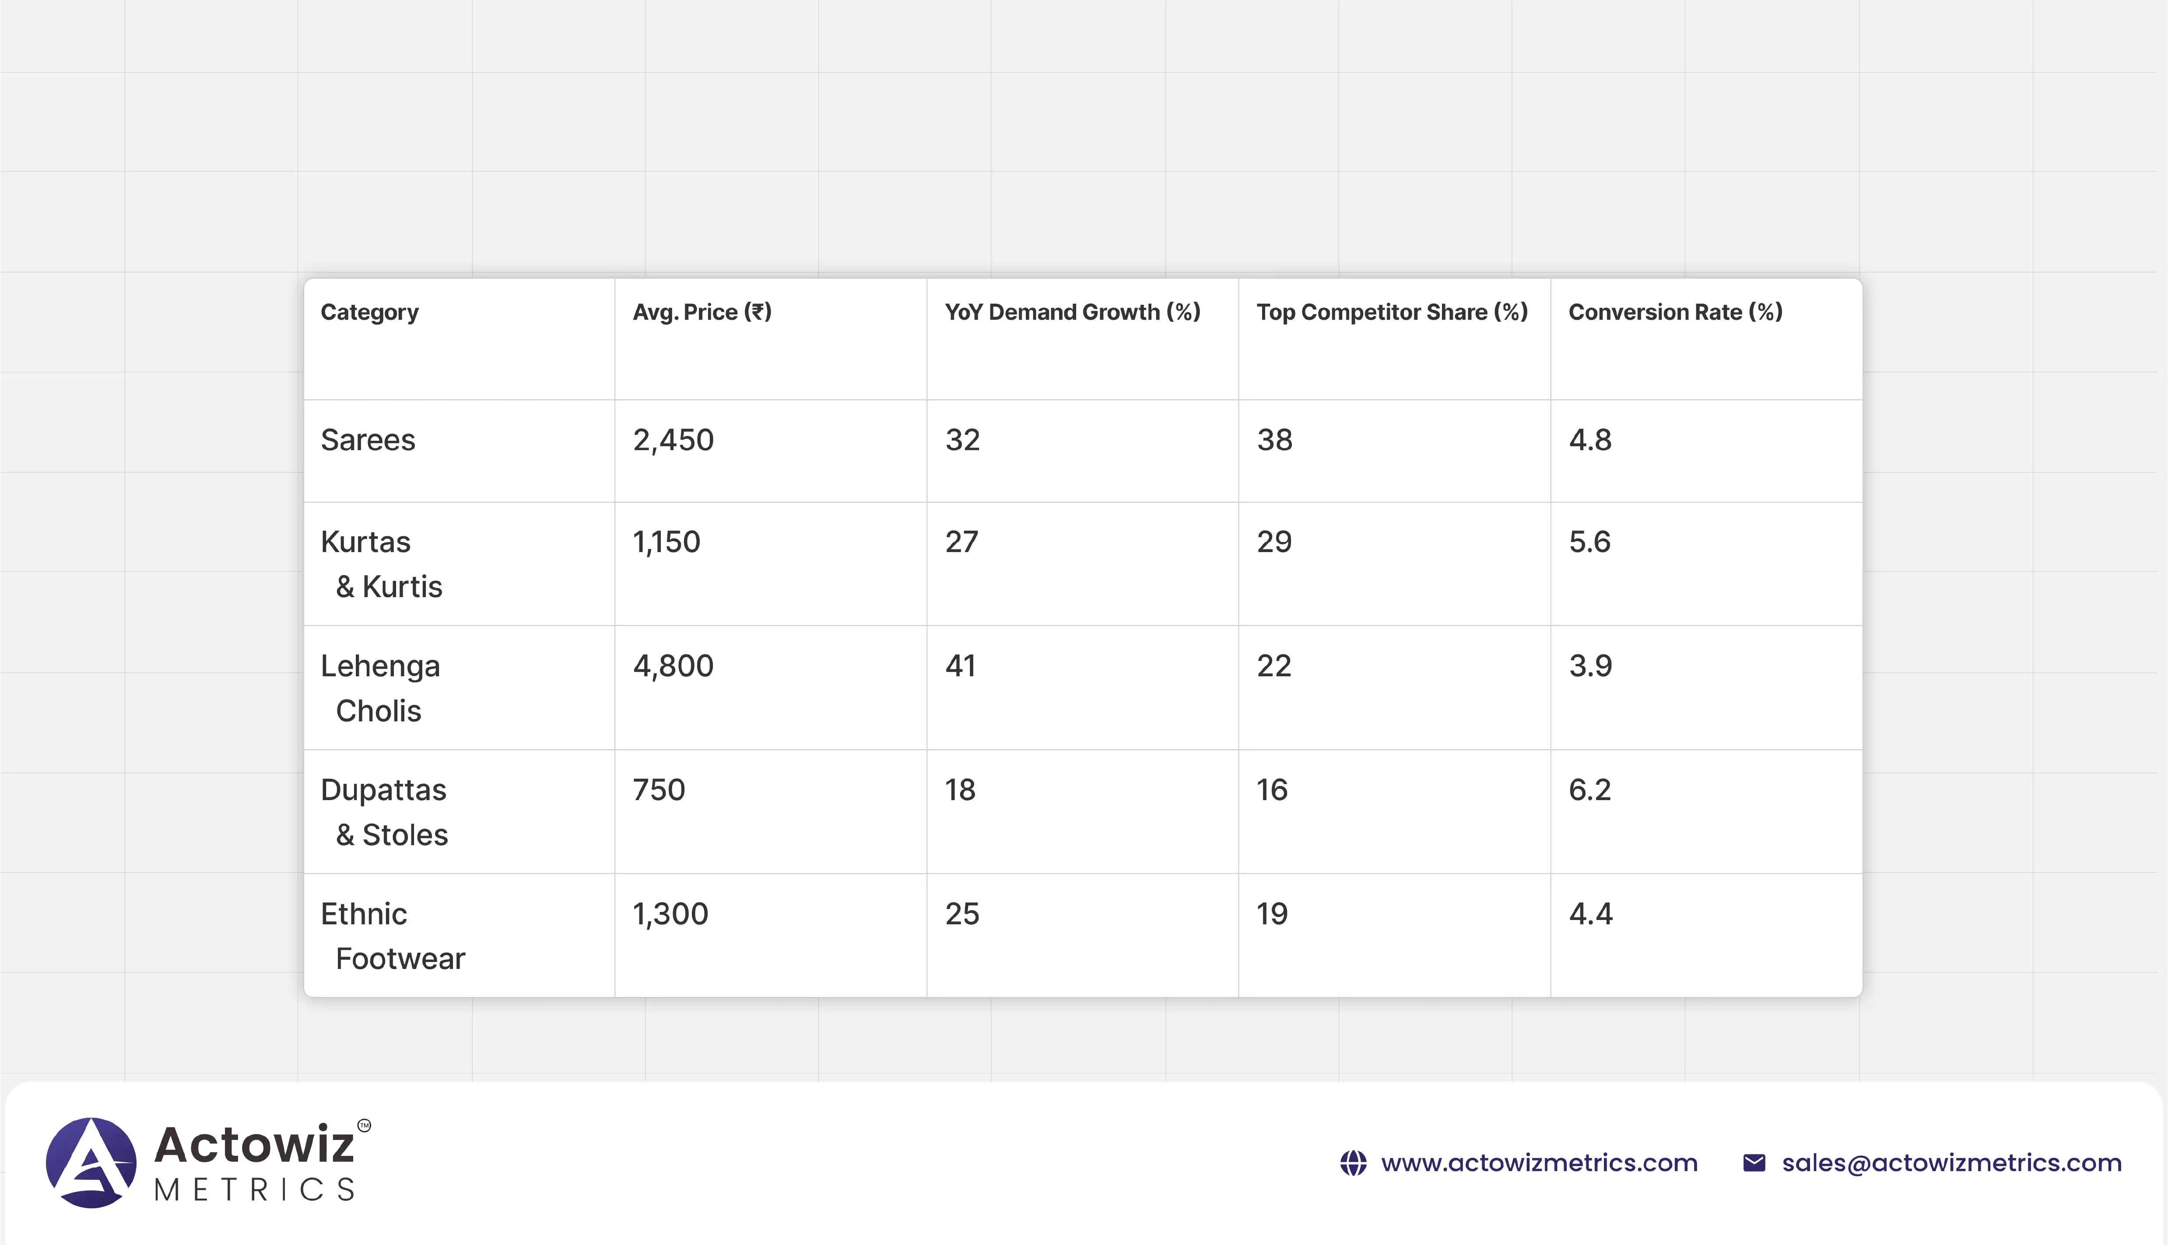
Task: Select the 6.2 conversion rate cell
Action: coord(1589,790)
